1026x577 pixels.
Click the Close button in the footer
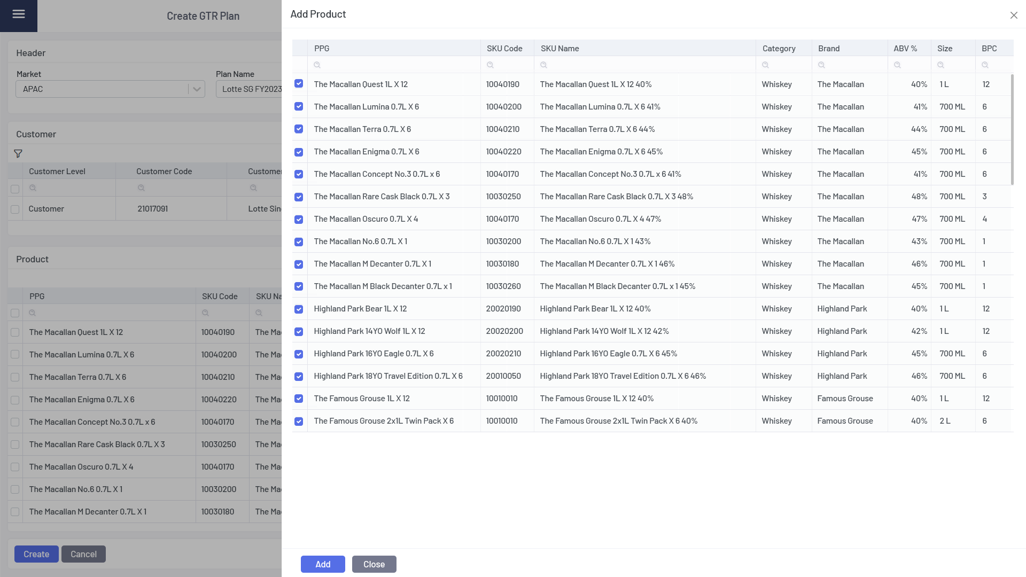coord(374,564)
